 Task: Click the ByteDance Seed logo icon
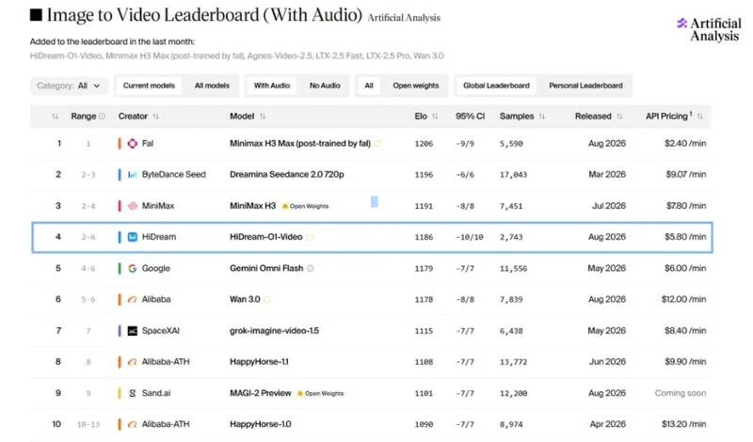coord(132,175)
